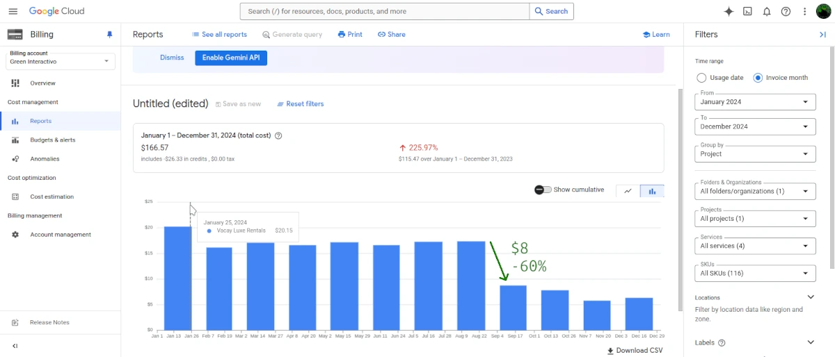Toggle Show cumulative switch
This screenshot has width=835, height=357.
click(x=543, y=190)
